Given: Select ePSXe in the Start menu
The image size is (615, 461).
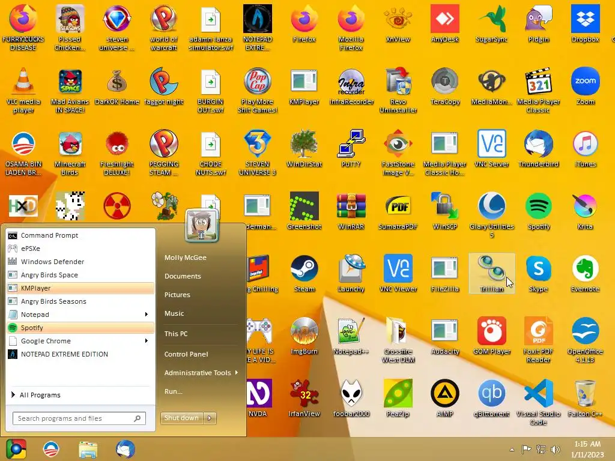Looking at the screenshot, I should [x=80, y=249].
